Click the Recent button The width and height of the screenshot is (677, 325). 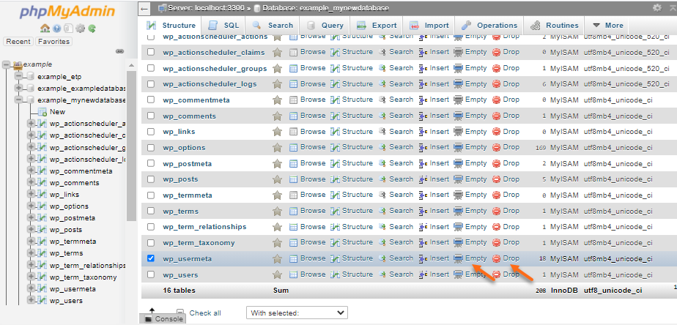(x=18, y=42)
